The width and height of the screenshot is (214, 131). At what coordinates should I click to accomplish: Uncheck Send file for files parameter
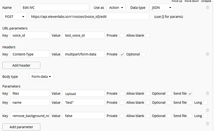tap(190, 93)
